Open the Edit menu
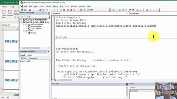This screenshot has width=177, height=99. 30,6
